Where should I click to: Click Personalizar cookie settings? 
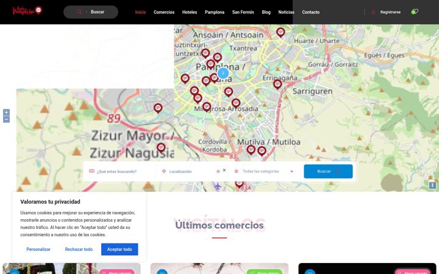tap(38, 249)
